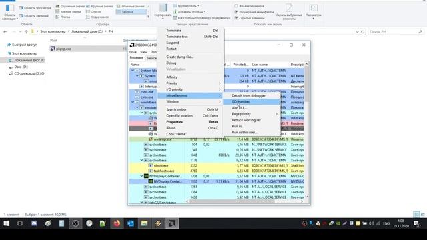
Task: Click Скрыть выбранные элементы icon
Action: coord(289,8)
